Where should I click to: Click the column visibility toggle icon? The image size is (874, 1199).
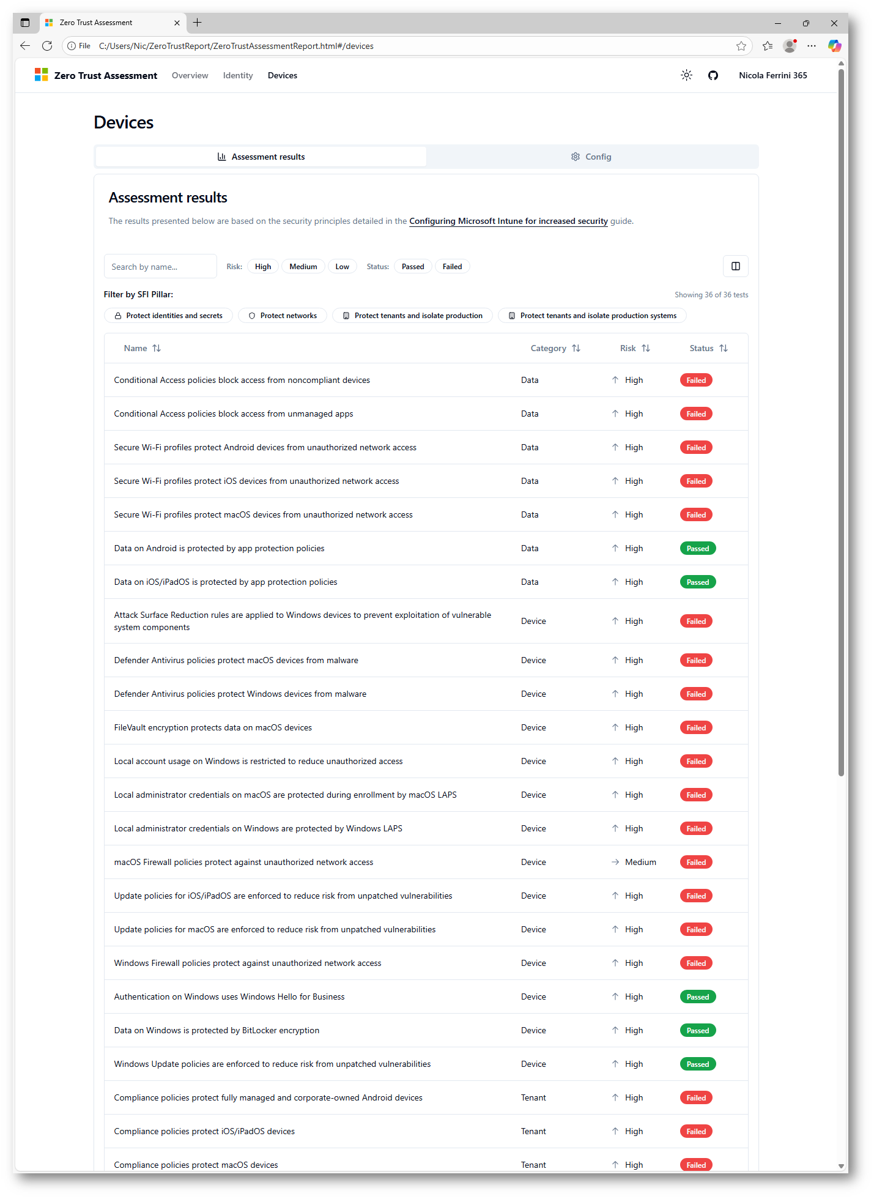tap(736, 266)
